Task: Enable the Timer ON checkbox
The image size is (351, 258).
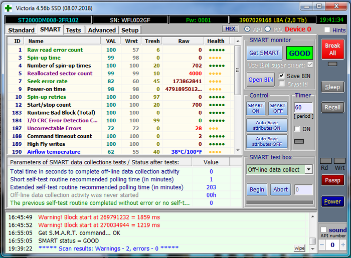Action: 297,129
